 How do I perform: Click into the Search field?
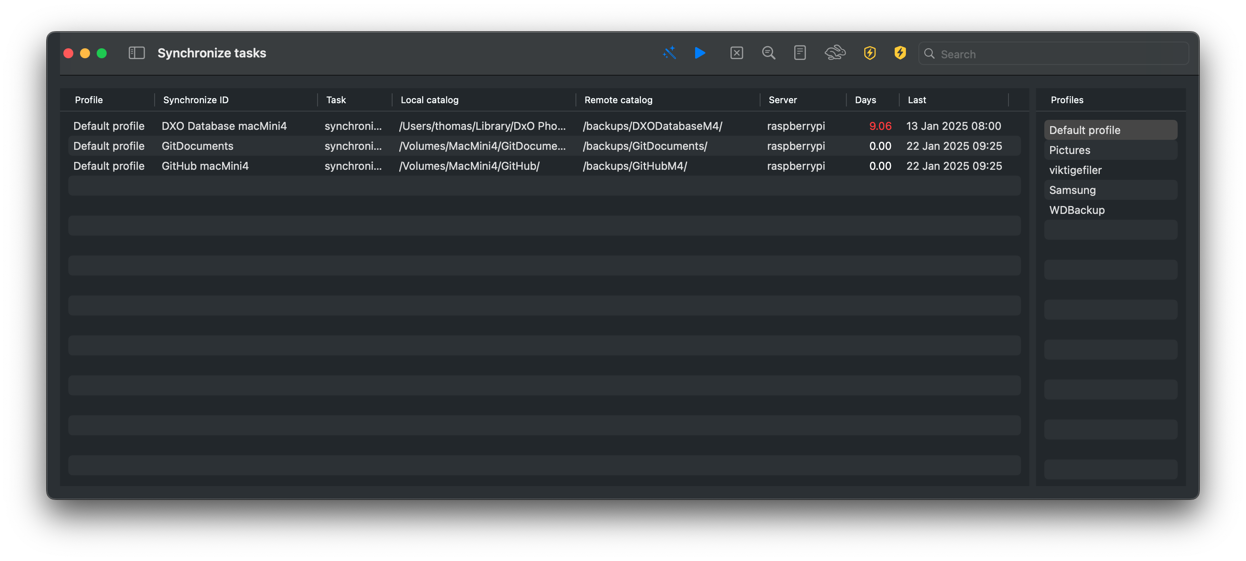coord(1053,54)
